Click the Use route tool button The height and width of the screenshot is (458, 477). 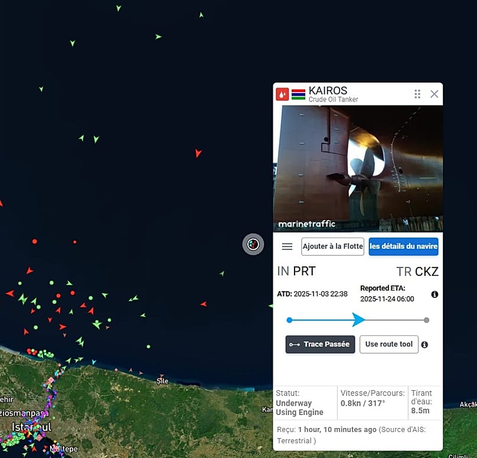(x=388, y=344)
